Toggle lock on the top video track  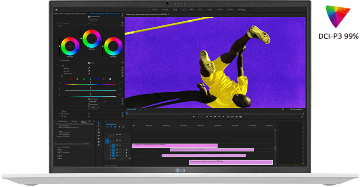(110, 136)
